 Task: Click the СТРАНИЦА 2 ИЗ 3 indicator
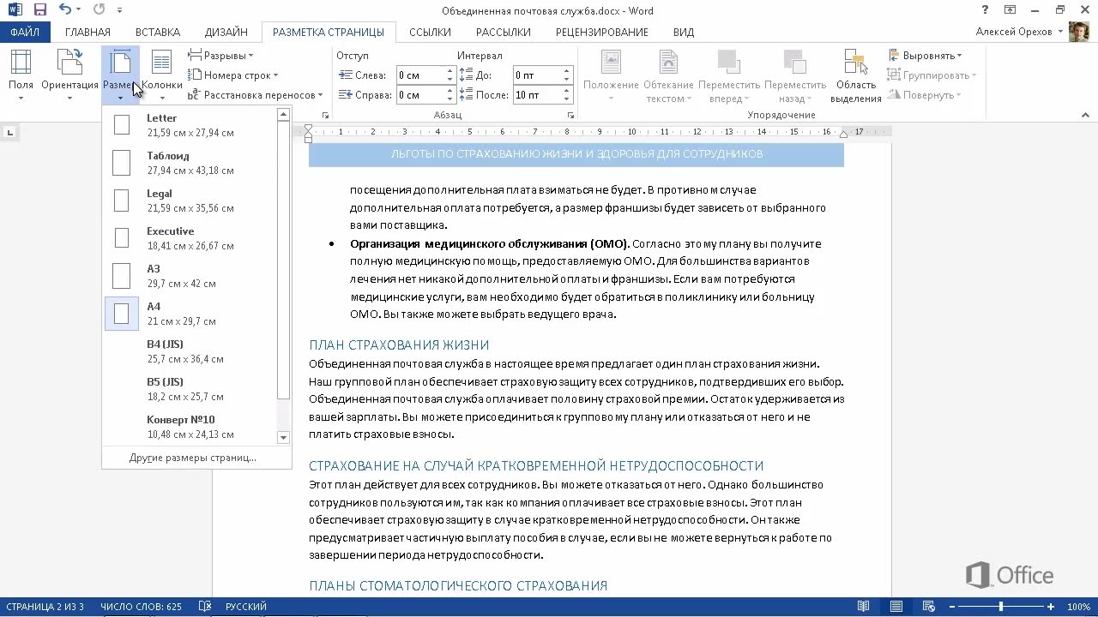(x=45, y=607)
